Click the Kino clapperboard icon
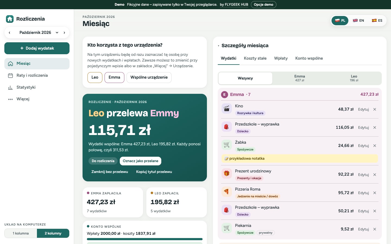 (x=227, y=108)
